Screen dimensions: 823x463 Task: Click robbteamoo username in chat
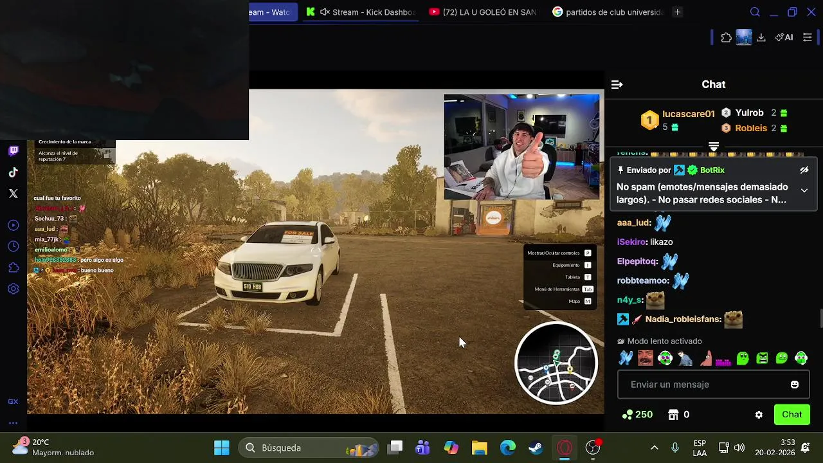point(643,281)
